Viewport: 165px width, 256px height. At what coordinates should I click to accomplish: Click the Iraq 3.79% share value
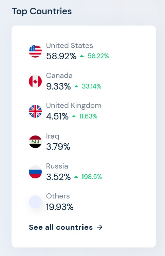(58, 147)
